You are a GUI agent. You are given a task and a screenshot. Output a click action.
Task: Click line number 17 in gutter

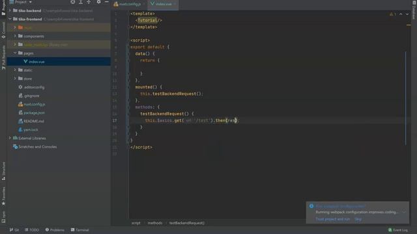(115, 120)
